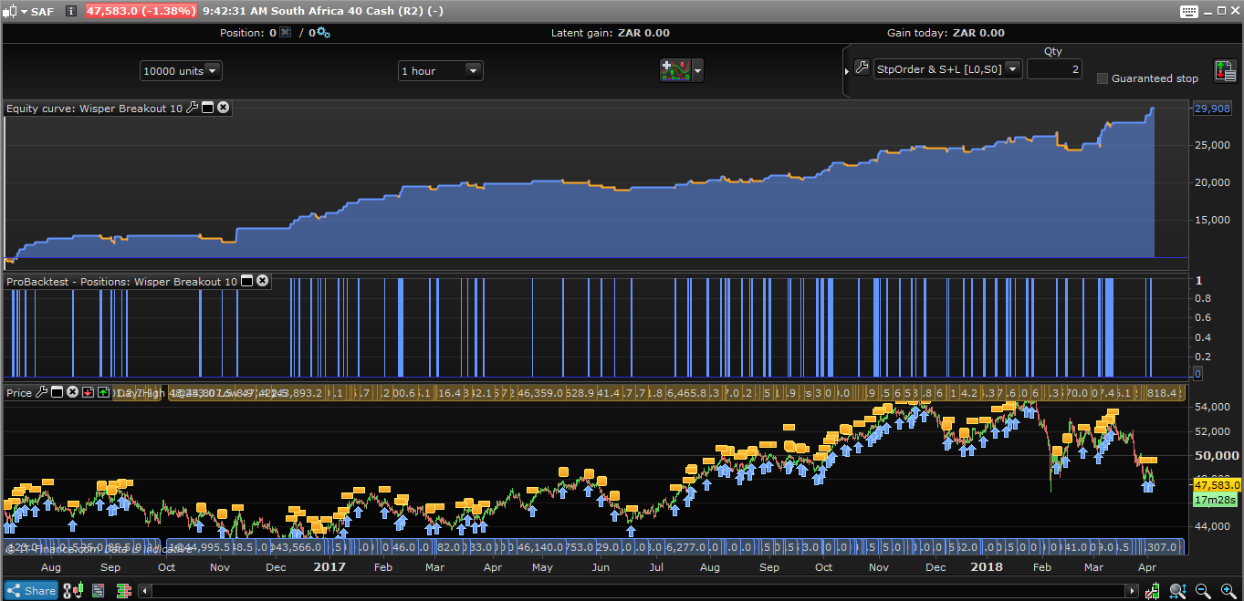Click the 2017 label on time axis
This screenshot has width=1244, height=601.
pos(329,566)
